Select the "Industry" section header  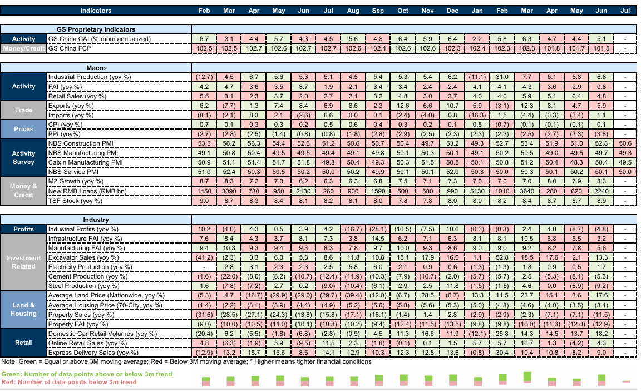[96, 220]
